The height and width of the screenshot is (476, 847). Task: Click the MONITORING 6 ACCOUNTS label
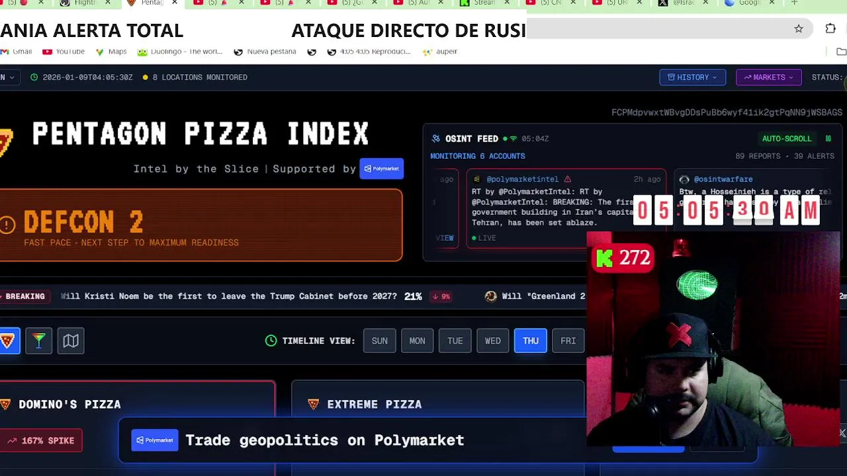point(478,156)
